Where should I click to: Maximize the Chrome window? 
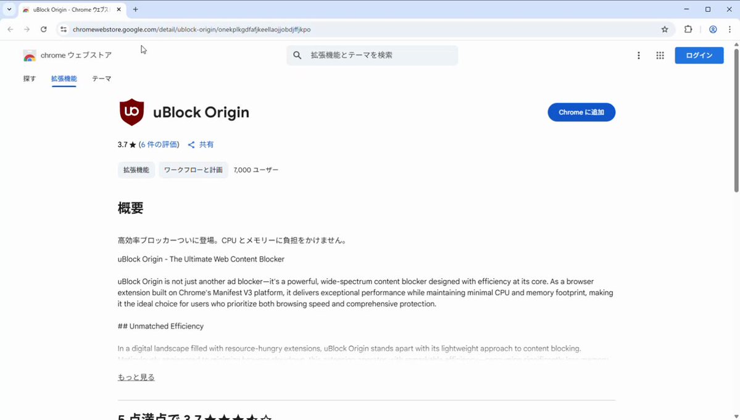tap(708, 9)
